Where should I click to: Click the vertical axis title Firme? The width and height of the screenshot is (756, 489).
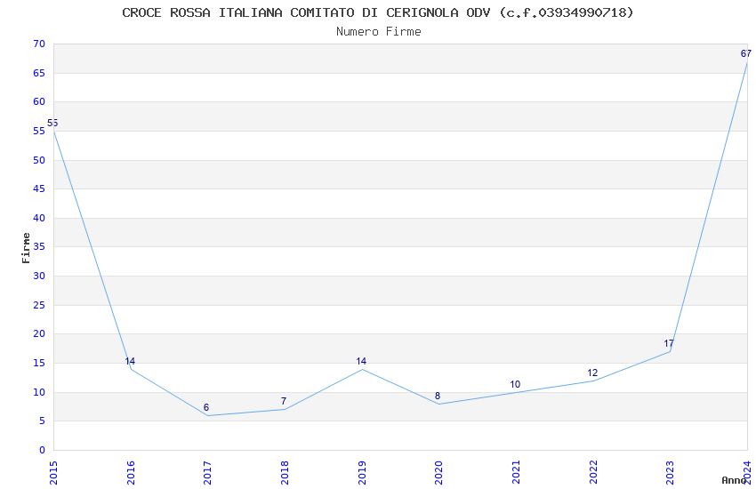pos(26,248)
